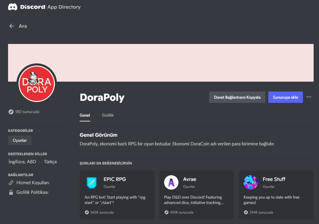Click the ŞUNLARI DA BEĞENEBİLİRSİN heading
The width and height of the screenshot is (319, 224).
pyautogui.click(x=106, y=163)
